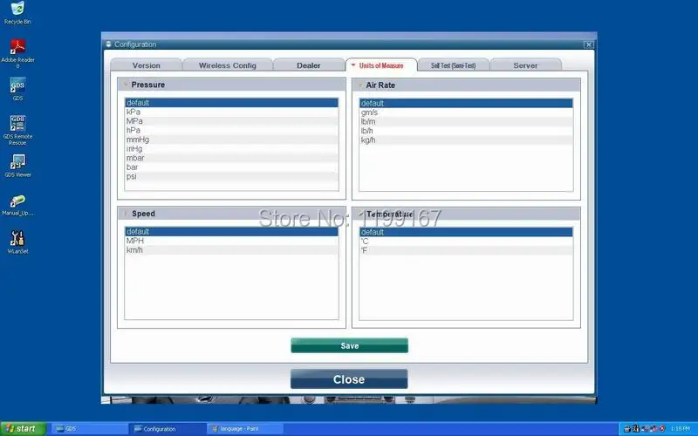The height and width of the screenshot is (436, 698).
Task: Choose gm/s as air rate unit
Action: 466,112
